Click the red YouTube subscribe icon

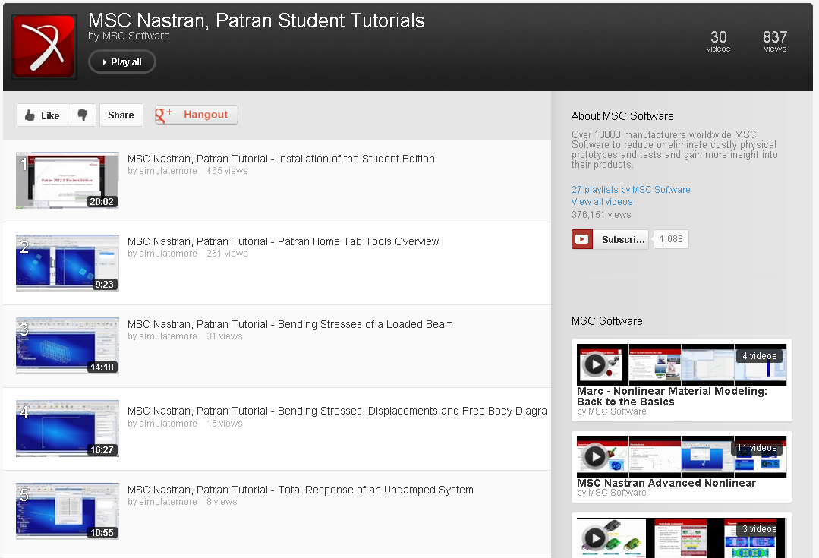point(582,239)
